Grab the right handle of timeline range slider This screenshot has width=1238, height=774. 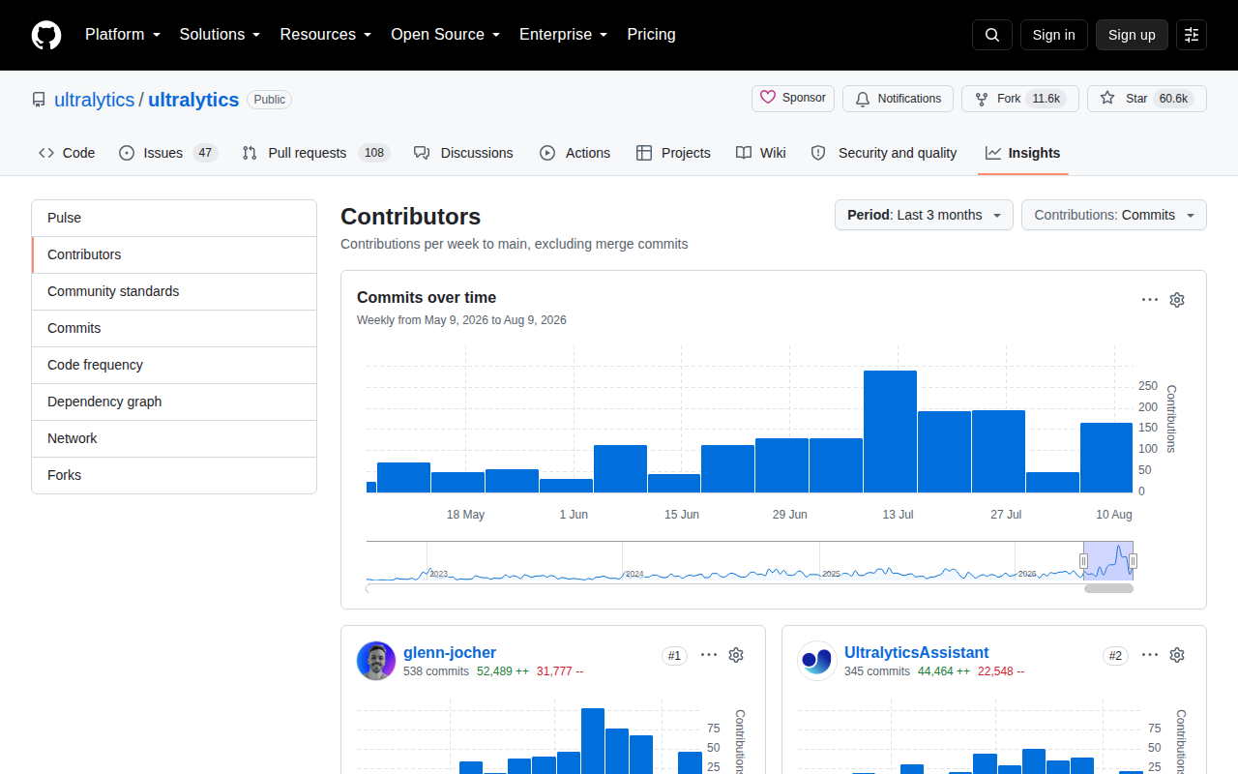pos(1133,561)
